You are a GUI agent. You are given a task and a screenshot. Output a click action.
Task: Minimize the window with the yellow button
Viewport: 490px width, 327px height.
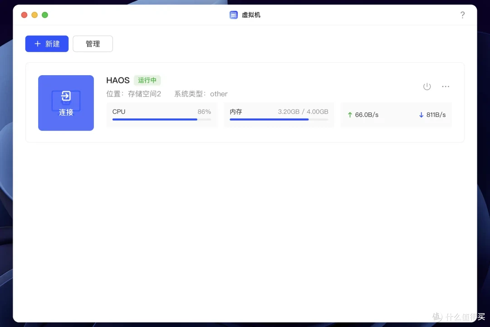click(34, 15)
